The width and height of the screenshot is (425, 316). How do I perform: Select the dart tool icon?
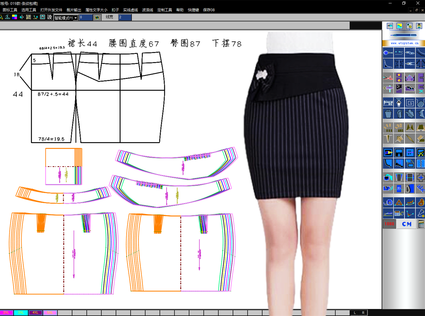coord(388,139)
